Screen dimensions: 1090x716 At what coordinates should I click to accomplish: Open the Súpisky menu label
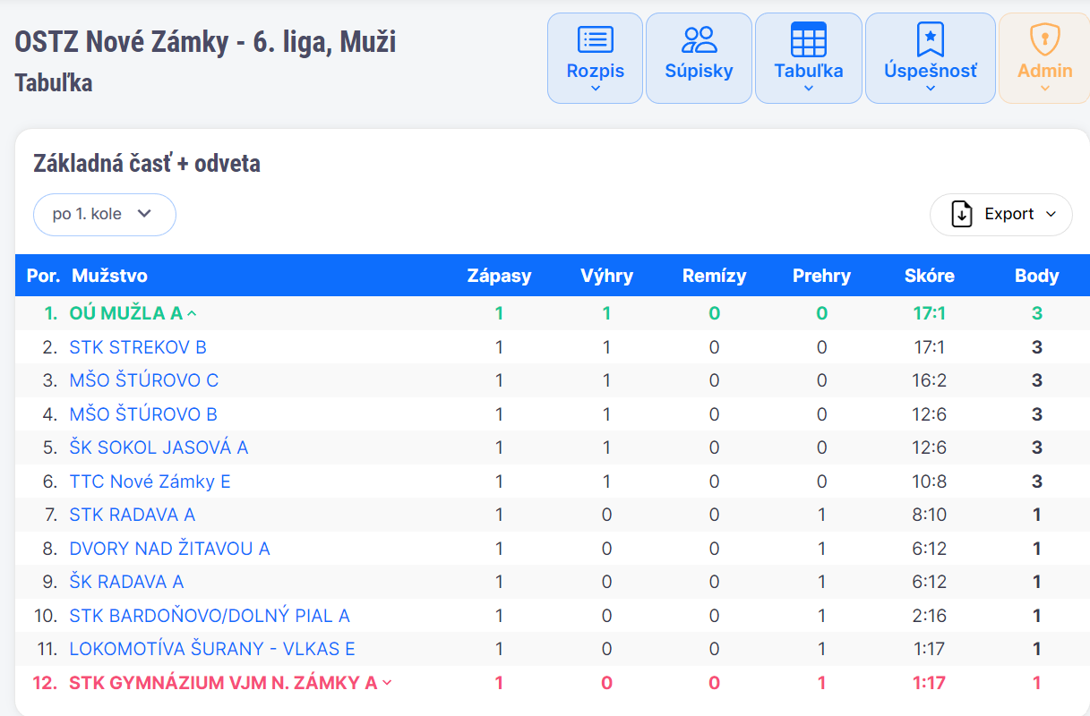click(699, 71)
